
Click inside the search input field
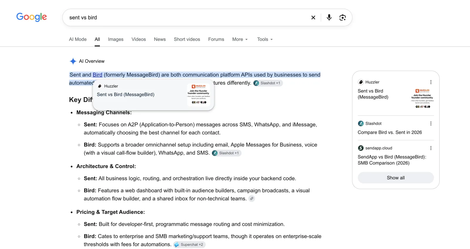(x=188, y=18)
